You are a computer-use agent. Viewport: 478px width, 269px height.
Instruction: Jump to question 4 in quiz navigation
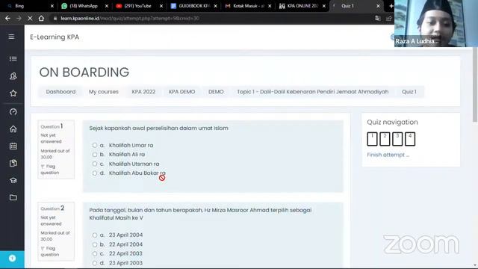[x=410, y=139]
